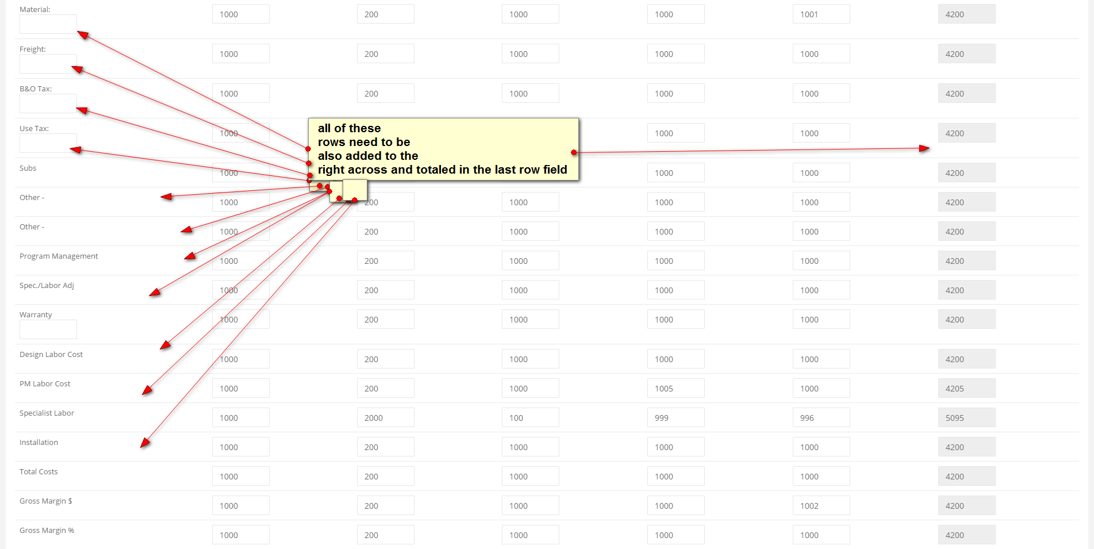Select the 1000 field in Specialist Labor row
This screenshot has width=1094, height=549.
241,418
